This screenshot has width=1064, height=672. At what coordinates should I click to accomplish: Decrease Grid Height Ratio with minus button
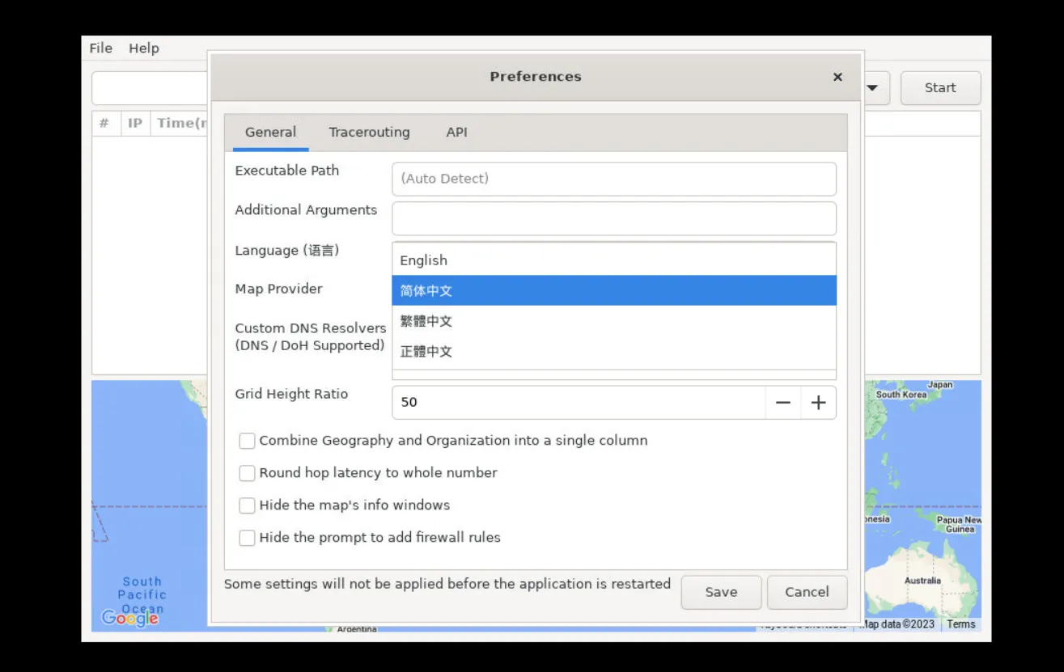(782, 403)
